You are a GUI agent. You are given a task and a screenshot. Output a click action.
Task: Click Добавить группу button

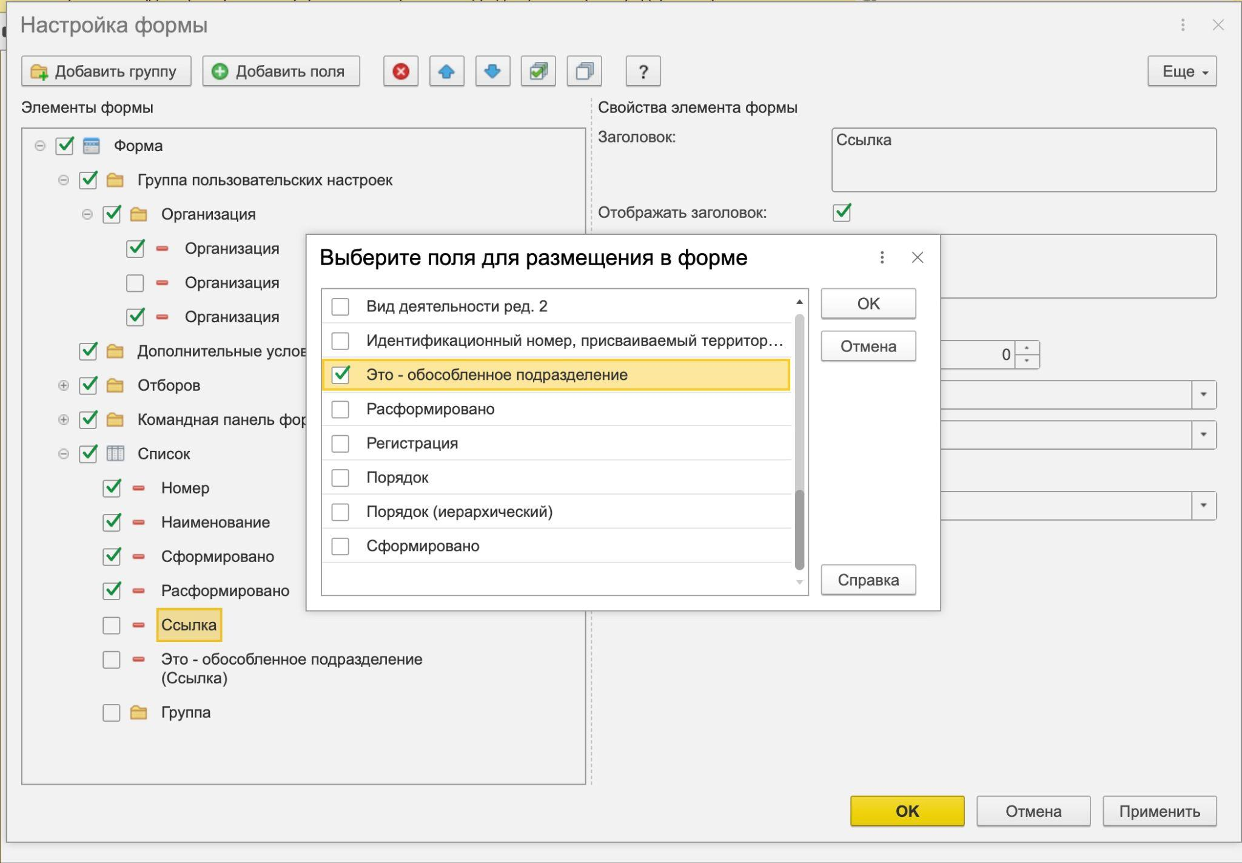(106, 72)
